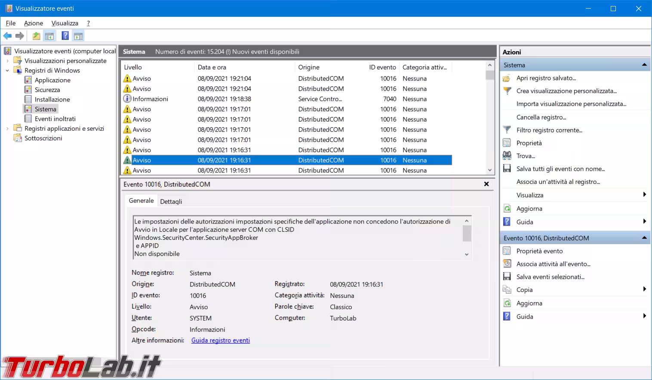Viewport: 652px width, 380px height.
Task: Switch to the Dettagli tab
Action: click(171, 201)
